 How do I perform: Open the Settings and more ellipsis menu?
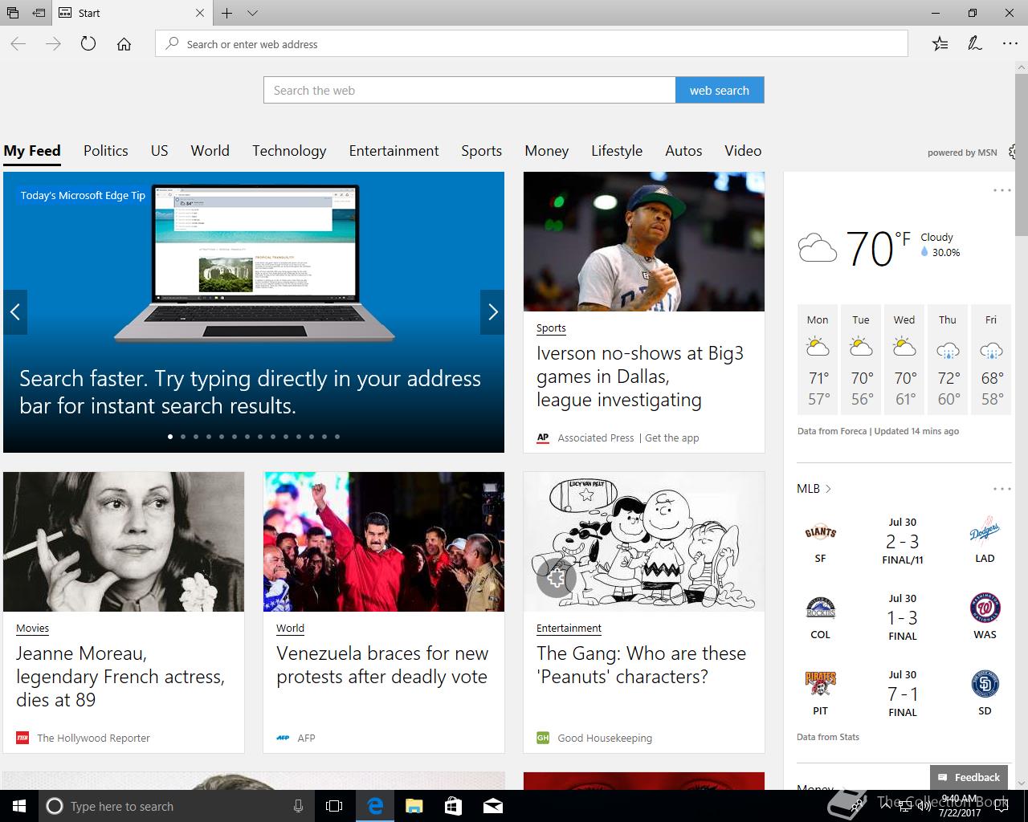coord(1010,44)
